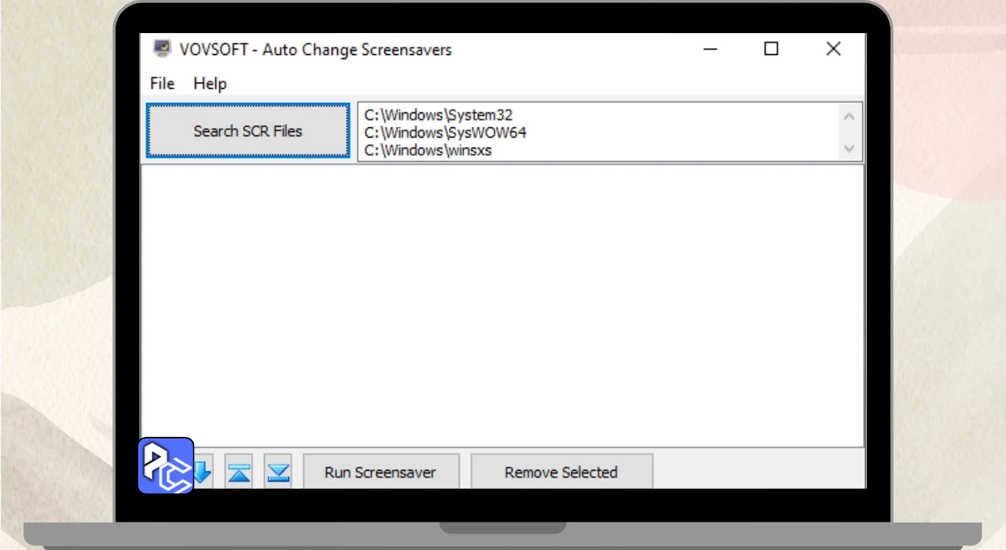Click the Search SCR Files button
This screenshot has height=550, width=1006.
tap(248, 131)
